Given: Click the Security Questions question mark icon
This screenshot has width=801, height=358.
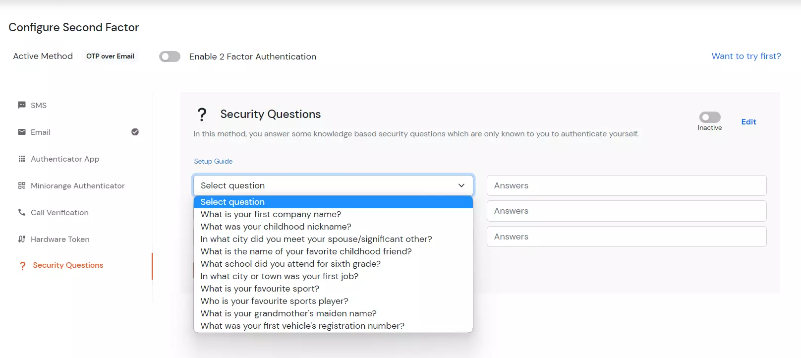Looking at the screenshot, I should pos(22,266).
